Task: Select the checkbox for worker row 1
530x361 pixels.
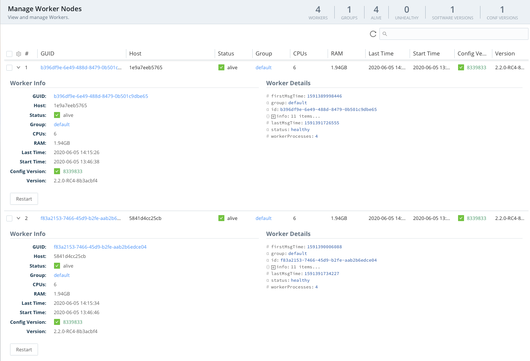Action: (9, 68)
